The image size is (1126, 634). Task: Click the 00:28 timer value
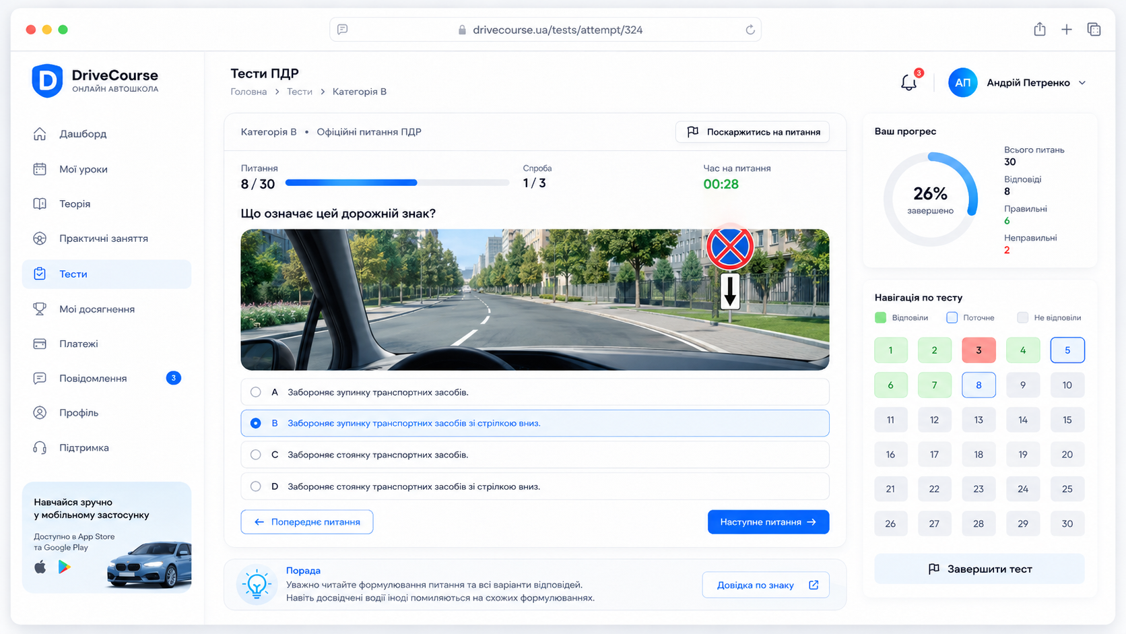721,184
